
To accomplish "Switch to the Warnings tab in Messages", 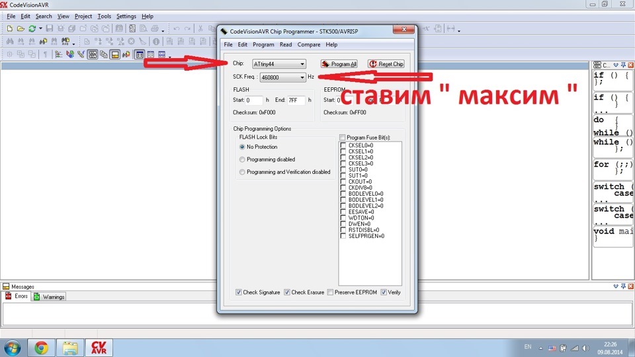I will pos(48,297).
